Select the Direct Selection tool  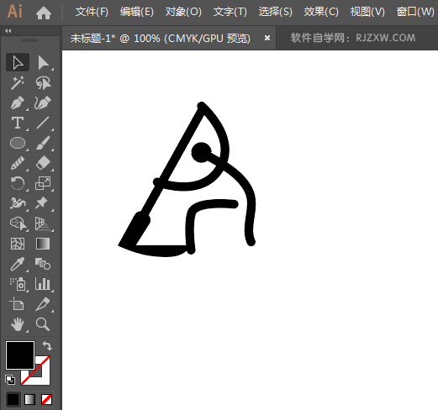pyautogui.click(x=44, y=62)
